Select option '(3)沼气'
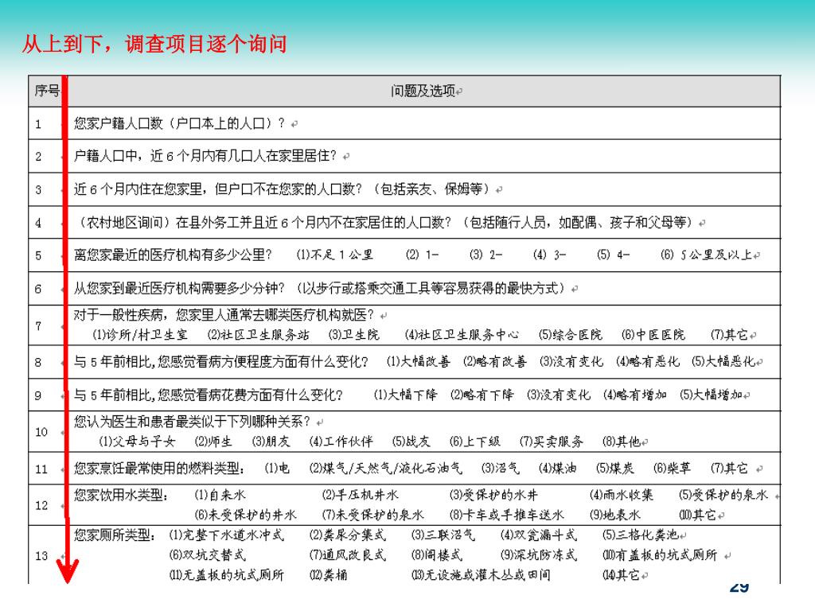815x611 pixels. (500, 469)
